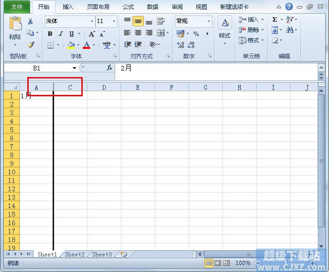Image resolution: width=329 pixels, height=272 pixels.
Task: Select the Format Painter brush
Action: tap(31, 45)
